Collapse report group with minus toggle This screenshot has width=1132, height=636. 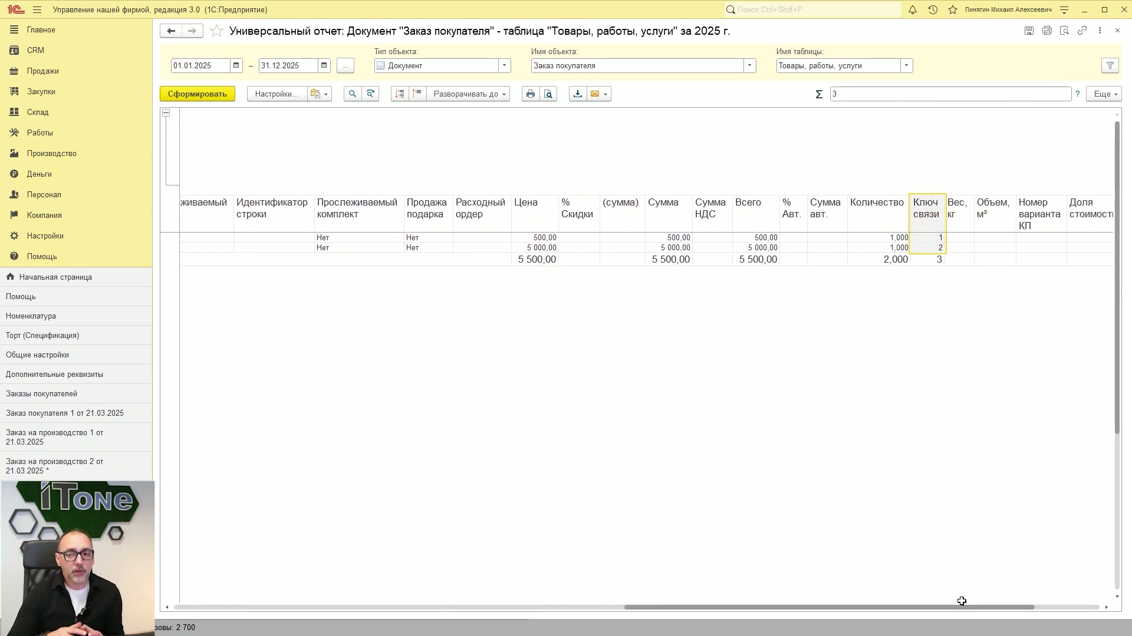click(x=166, y=113)
